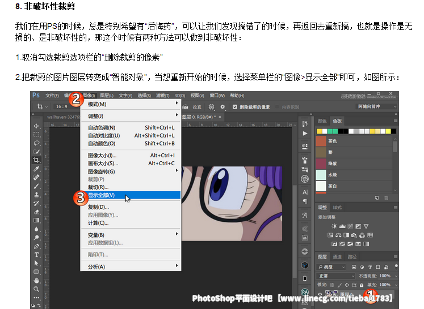Select the Move tool
Image resolution: width=424 pixels, height=309 pixels.
36,126
